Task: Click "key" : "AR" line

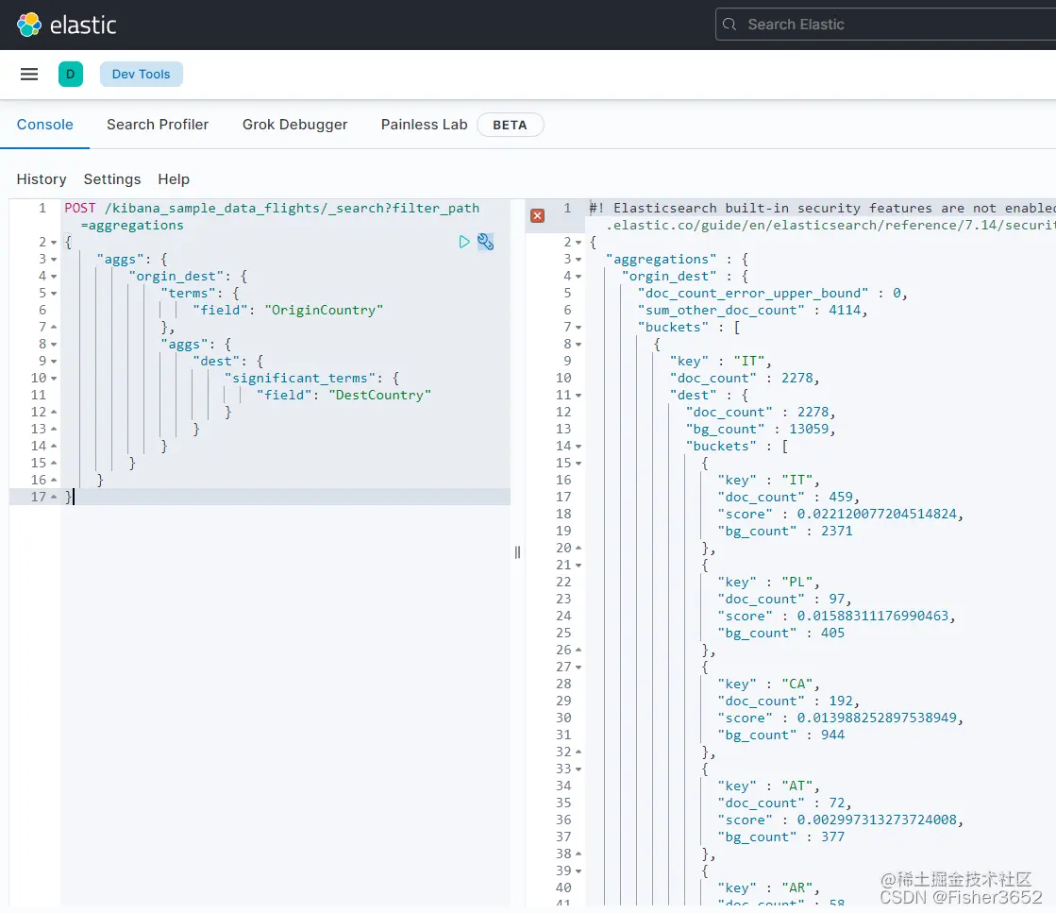Action: [768, 888]
